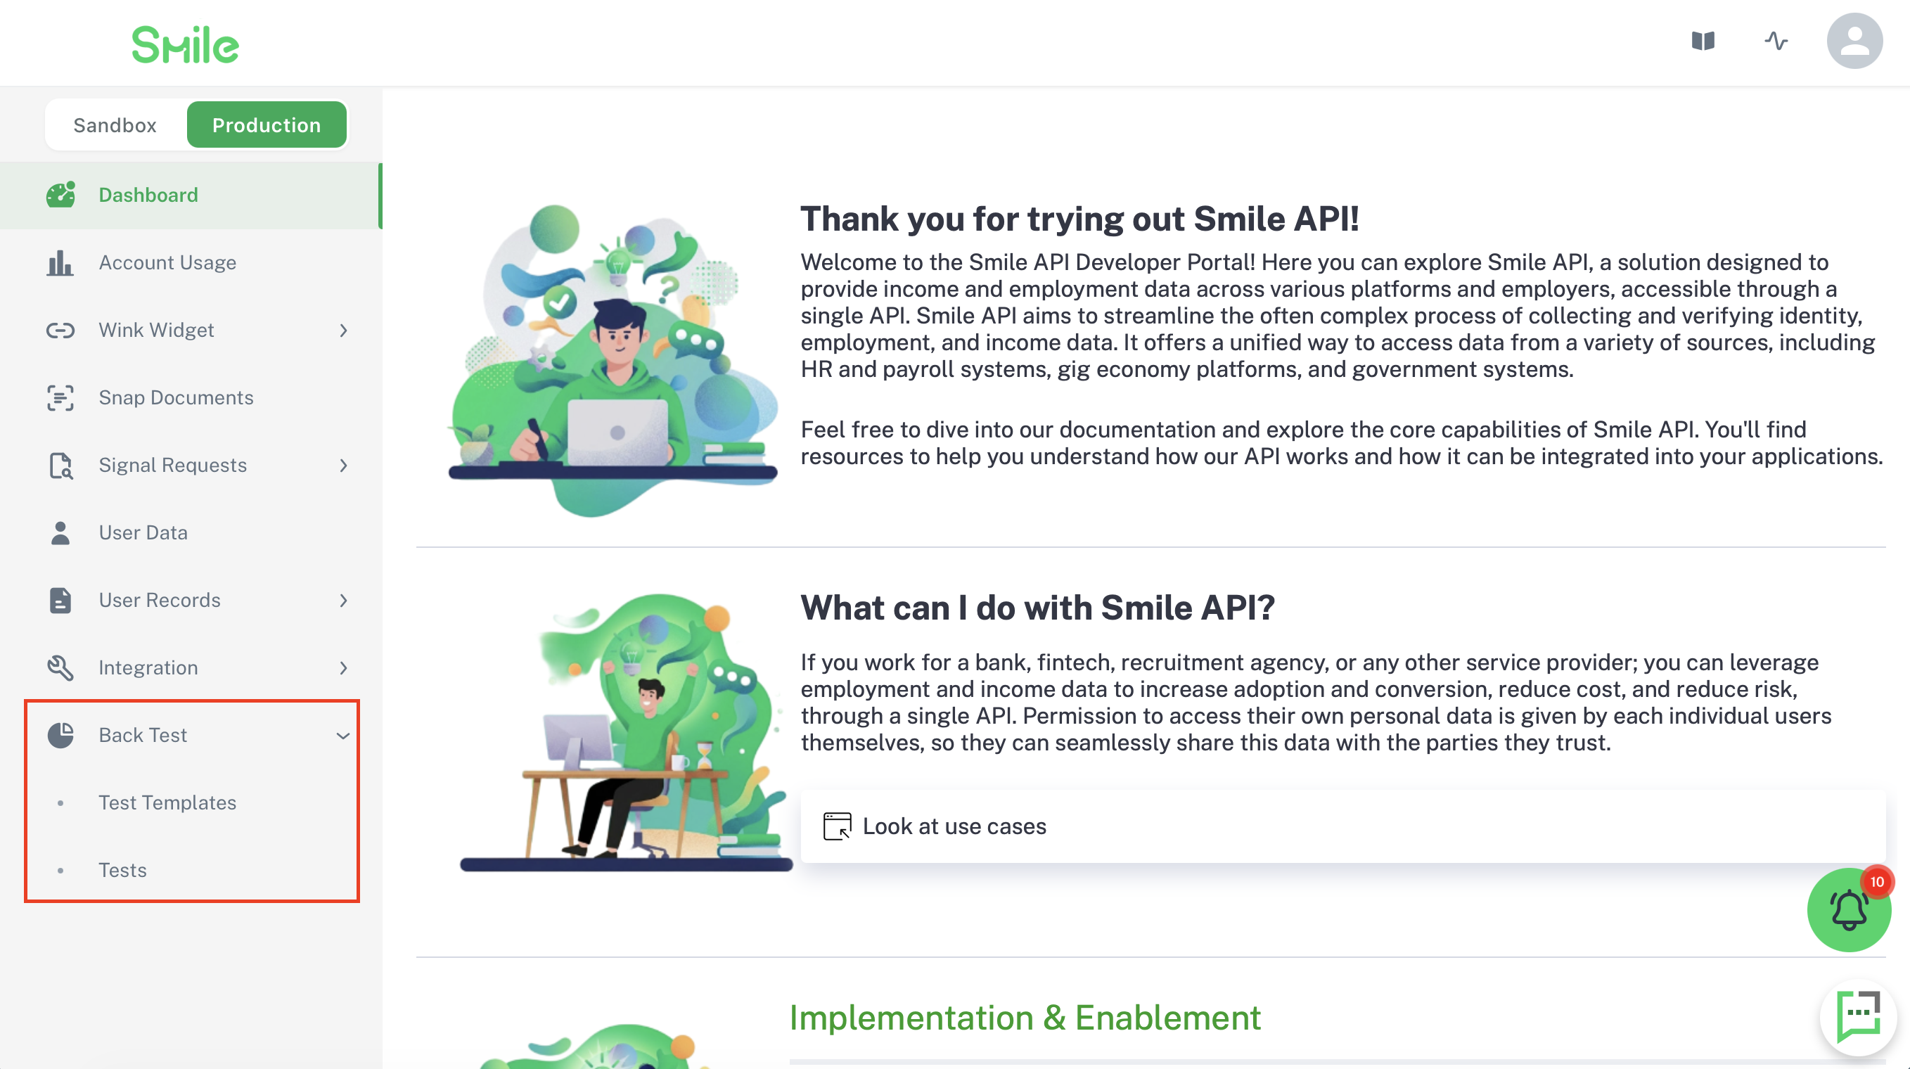Image resolution: width=1910 pixels, height=1069 pixels.
Task: Click the User Data person icon
Action: coord(60,532)
